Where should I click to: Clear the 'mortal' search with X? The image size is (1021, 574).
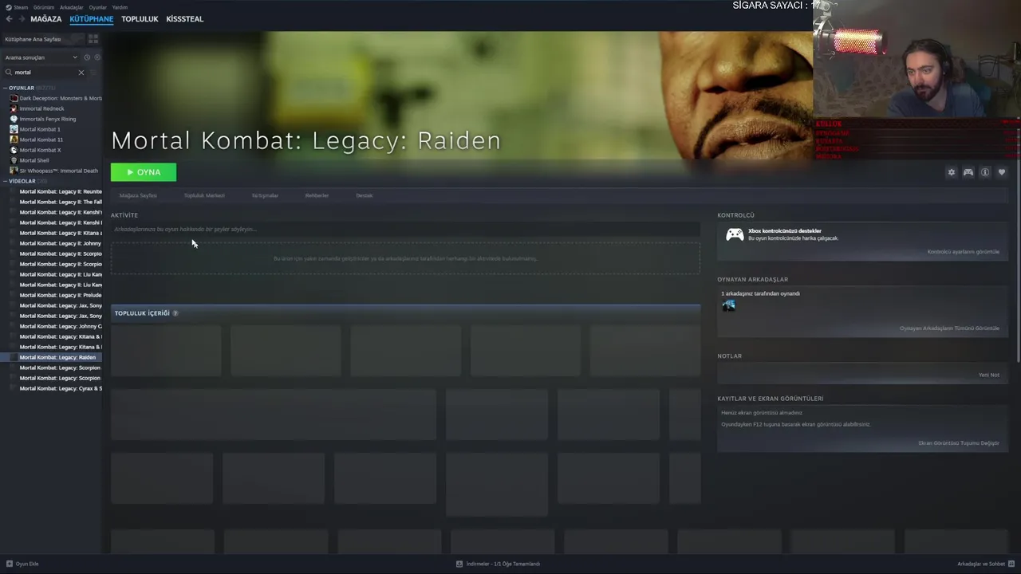81,73
